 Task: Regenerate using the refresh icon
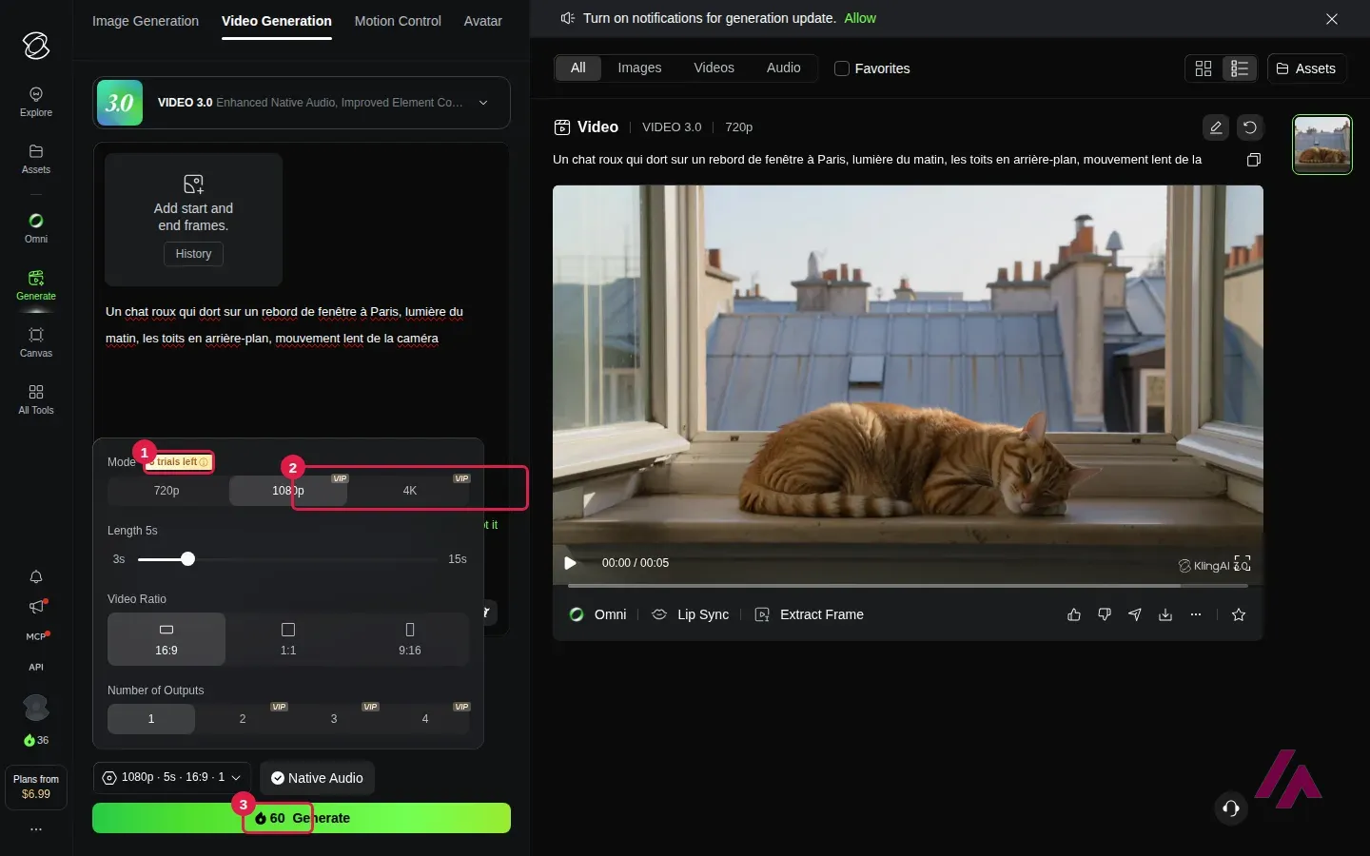click(1250, 127)
